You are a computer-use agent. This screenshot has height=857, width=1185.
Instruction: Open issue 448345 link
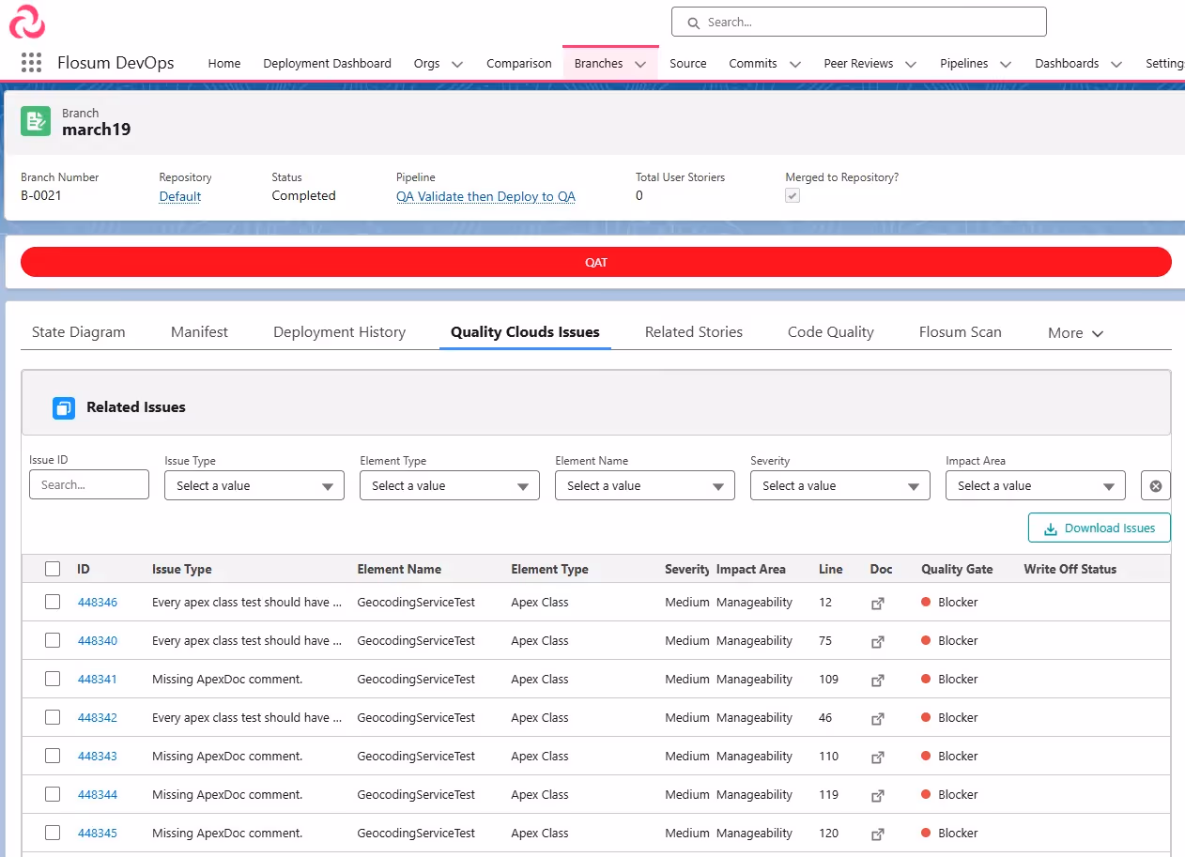click(98, 833)
